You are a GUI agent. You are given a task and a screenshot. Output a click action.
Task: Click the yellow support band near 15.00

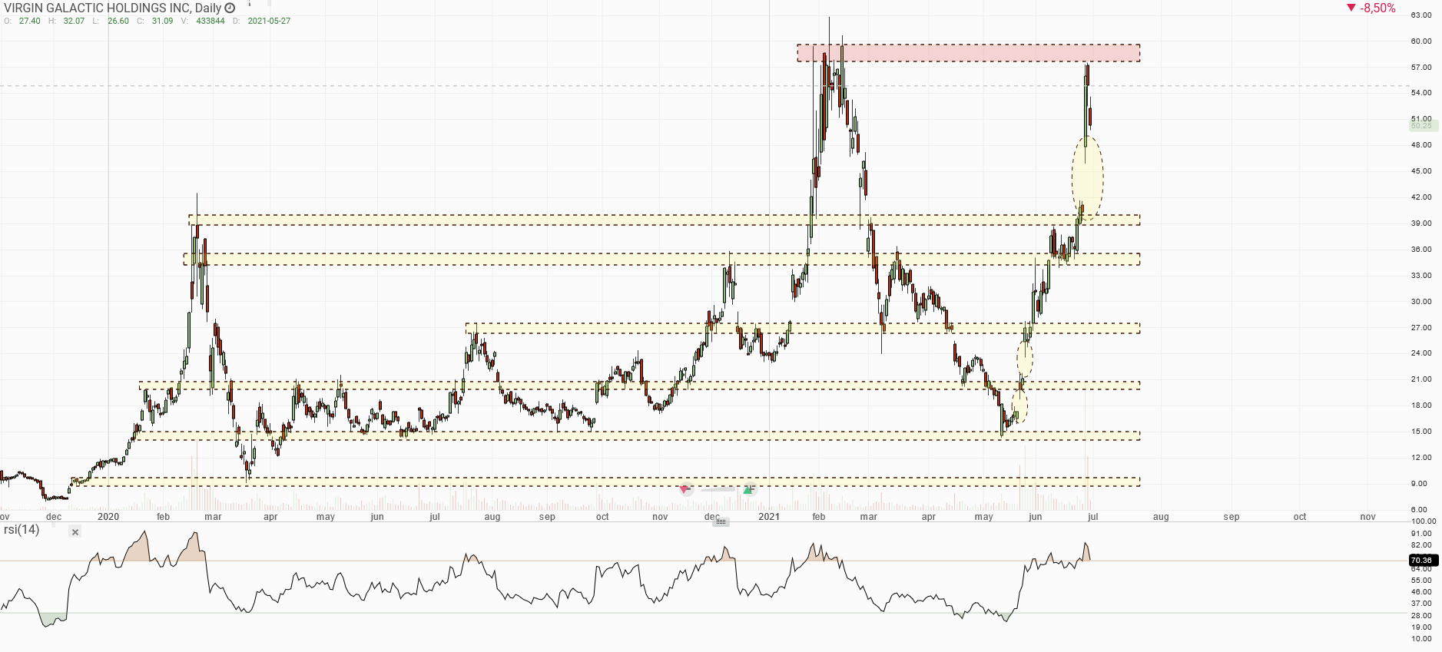(x=638, y=435)
